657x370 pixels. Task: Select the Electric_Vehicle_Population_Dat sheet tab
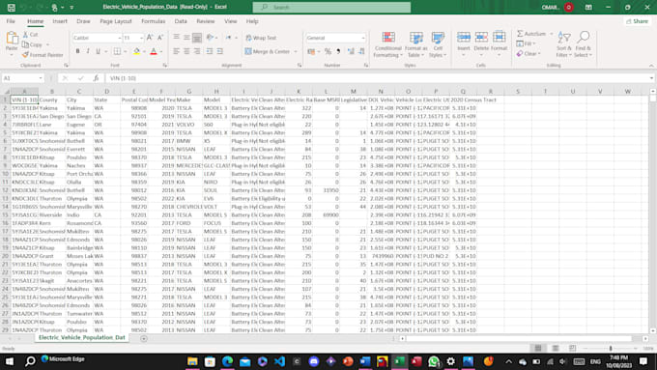[x=82, y=338]
